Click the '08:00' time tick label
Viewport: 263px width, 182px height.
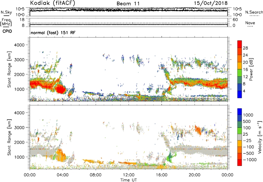(96, 175)
